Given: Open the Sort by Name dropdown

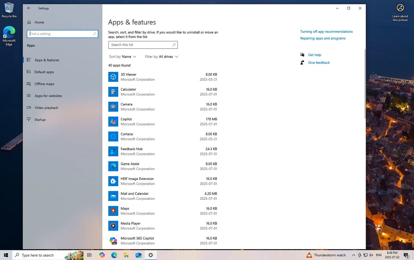Looking at the screenshot, I should [x=123, y=57].
